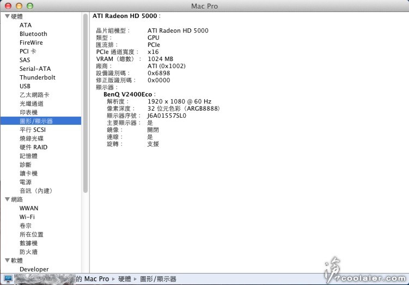Click 硬體 in the bottom path bar

125,279
